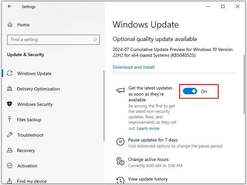Click the Troubleshoot wrench icon
The width and height of the screenshot is (247, 185).
click(x=10, y=135)
